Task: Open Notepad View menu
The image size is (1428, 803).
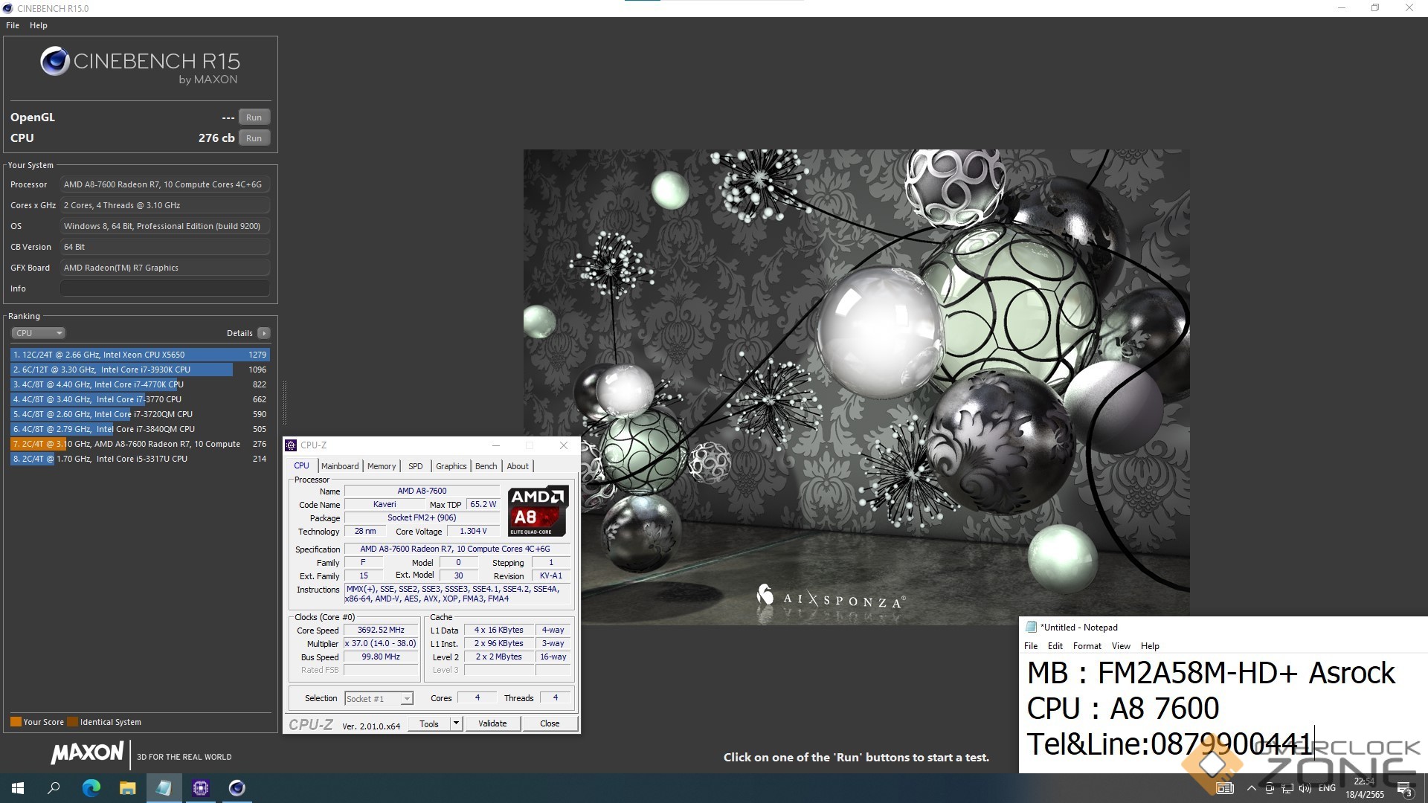Action: tap(1121, 646)
